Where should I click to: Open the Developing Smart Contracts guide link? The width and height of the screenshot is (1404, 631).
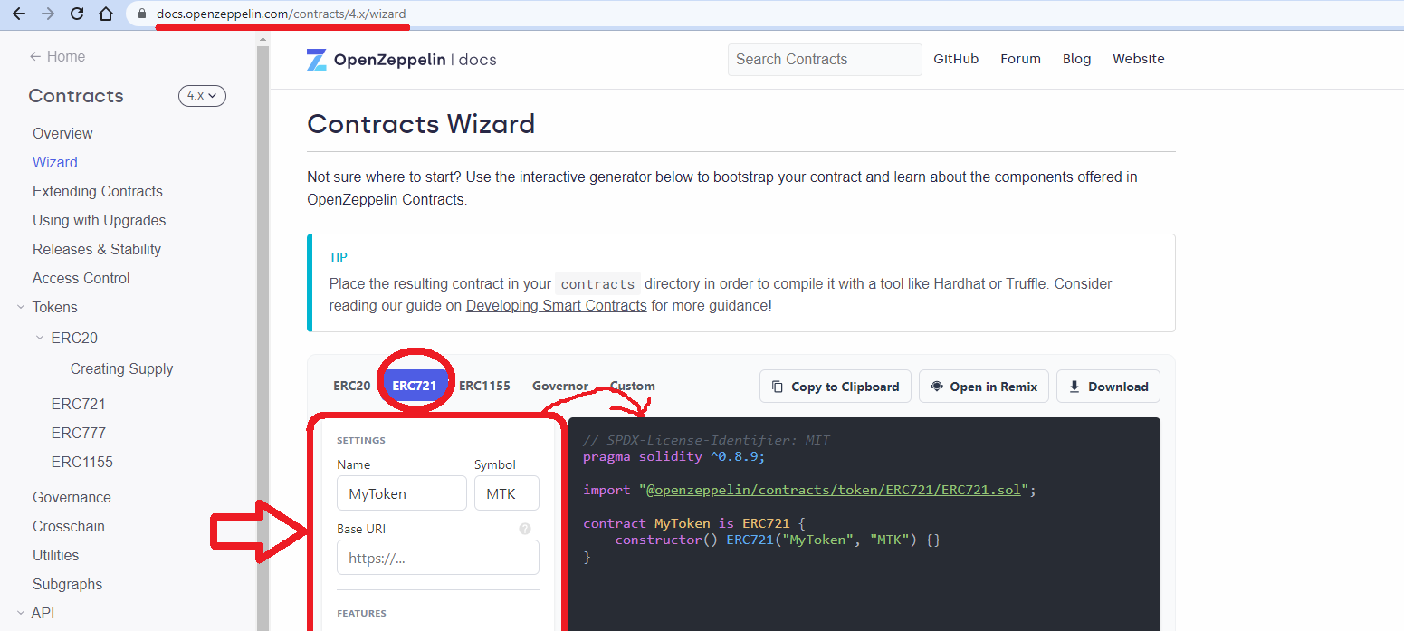[556, 305]
